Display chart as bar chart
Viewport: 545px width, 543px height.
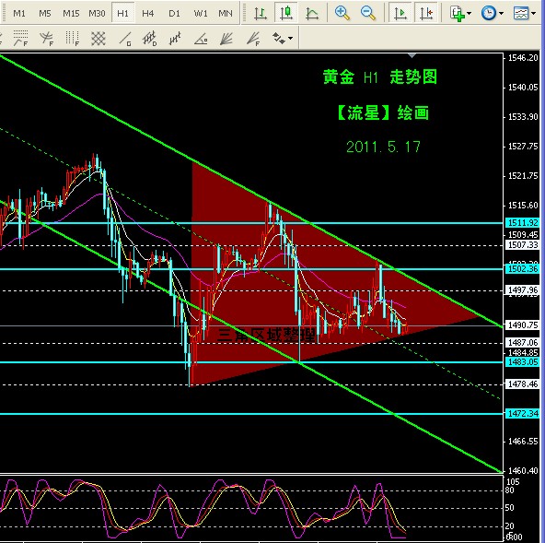[x=261, y=13]
